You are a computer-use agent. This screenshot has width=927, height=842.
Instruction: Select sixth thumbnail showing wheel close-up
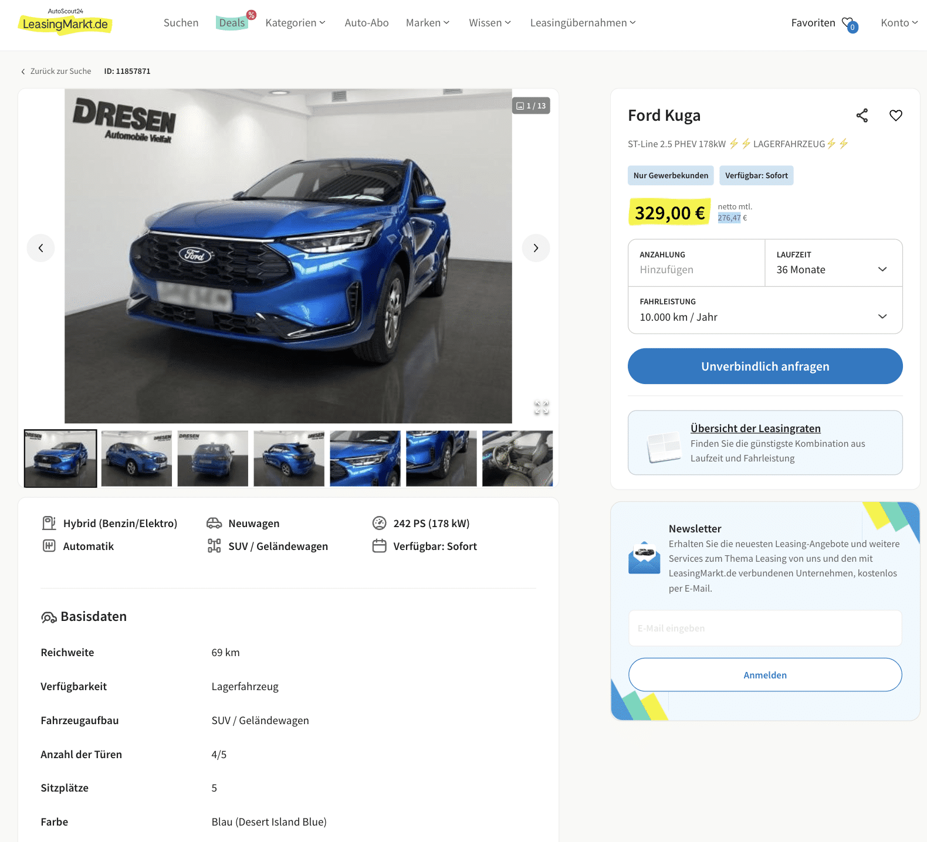(x=442, y=459)
